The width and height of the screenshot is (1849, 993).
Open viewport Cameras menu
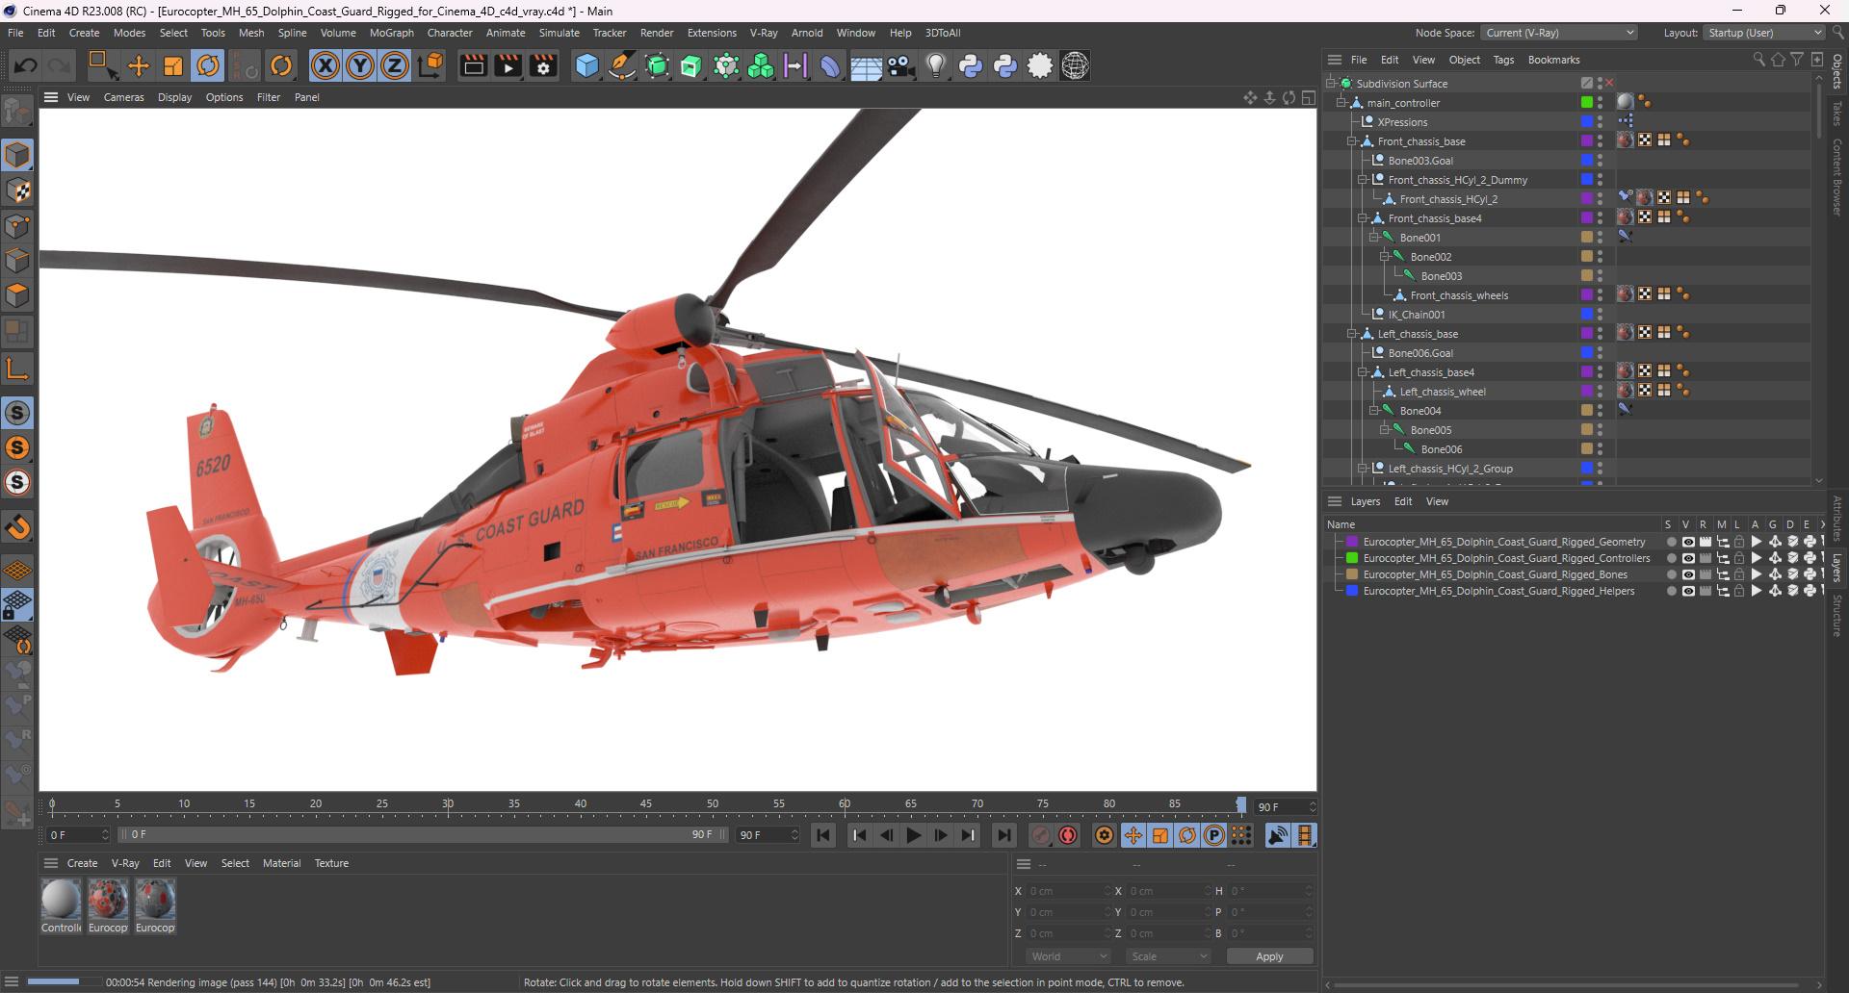tap(123, 97)
